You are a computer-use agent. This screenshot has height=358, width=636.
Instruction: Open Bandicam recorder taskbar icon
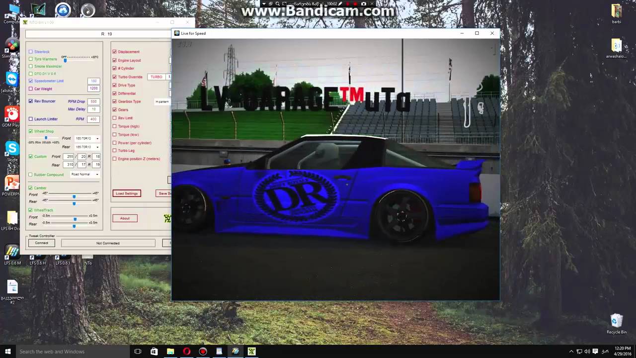203,352
